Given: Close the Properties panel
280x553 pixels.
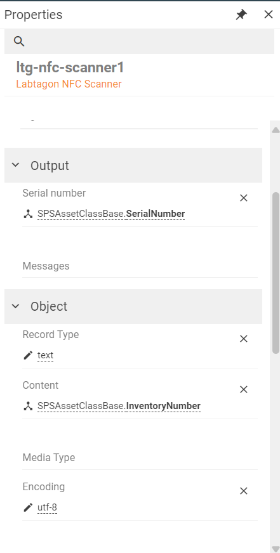Looking at the screenshot, I should (269, 15).
